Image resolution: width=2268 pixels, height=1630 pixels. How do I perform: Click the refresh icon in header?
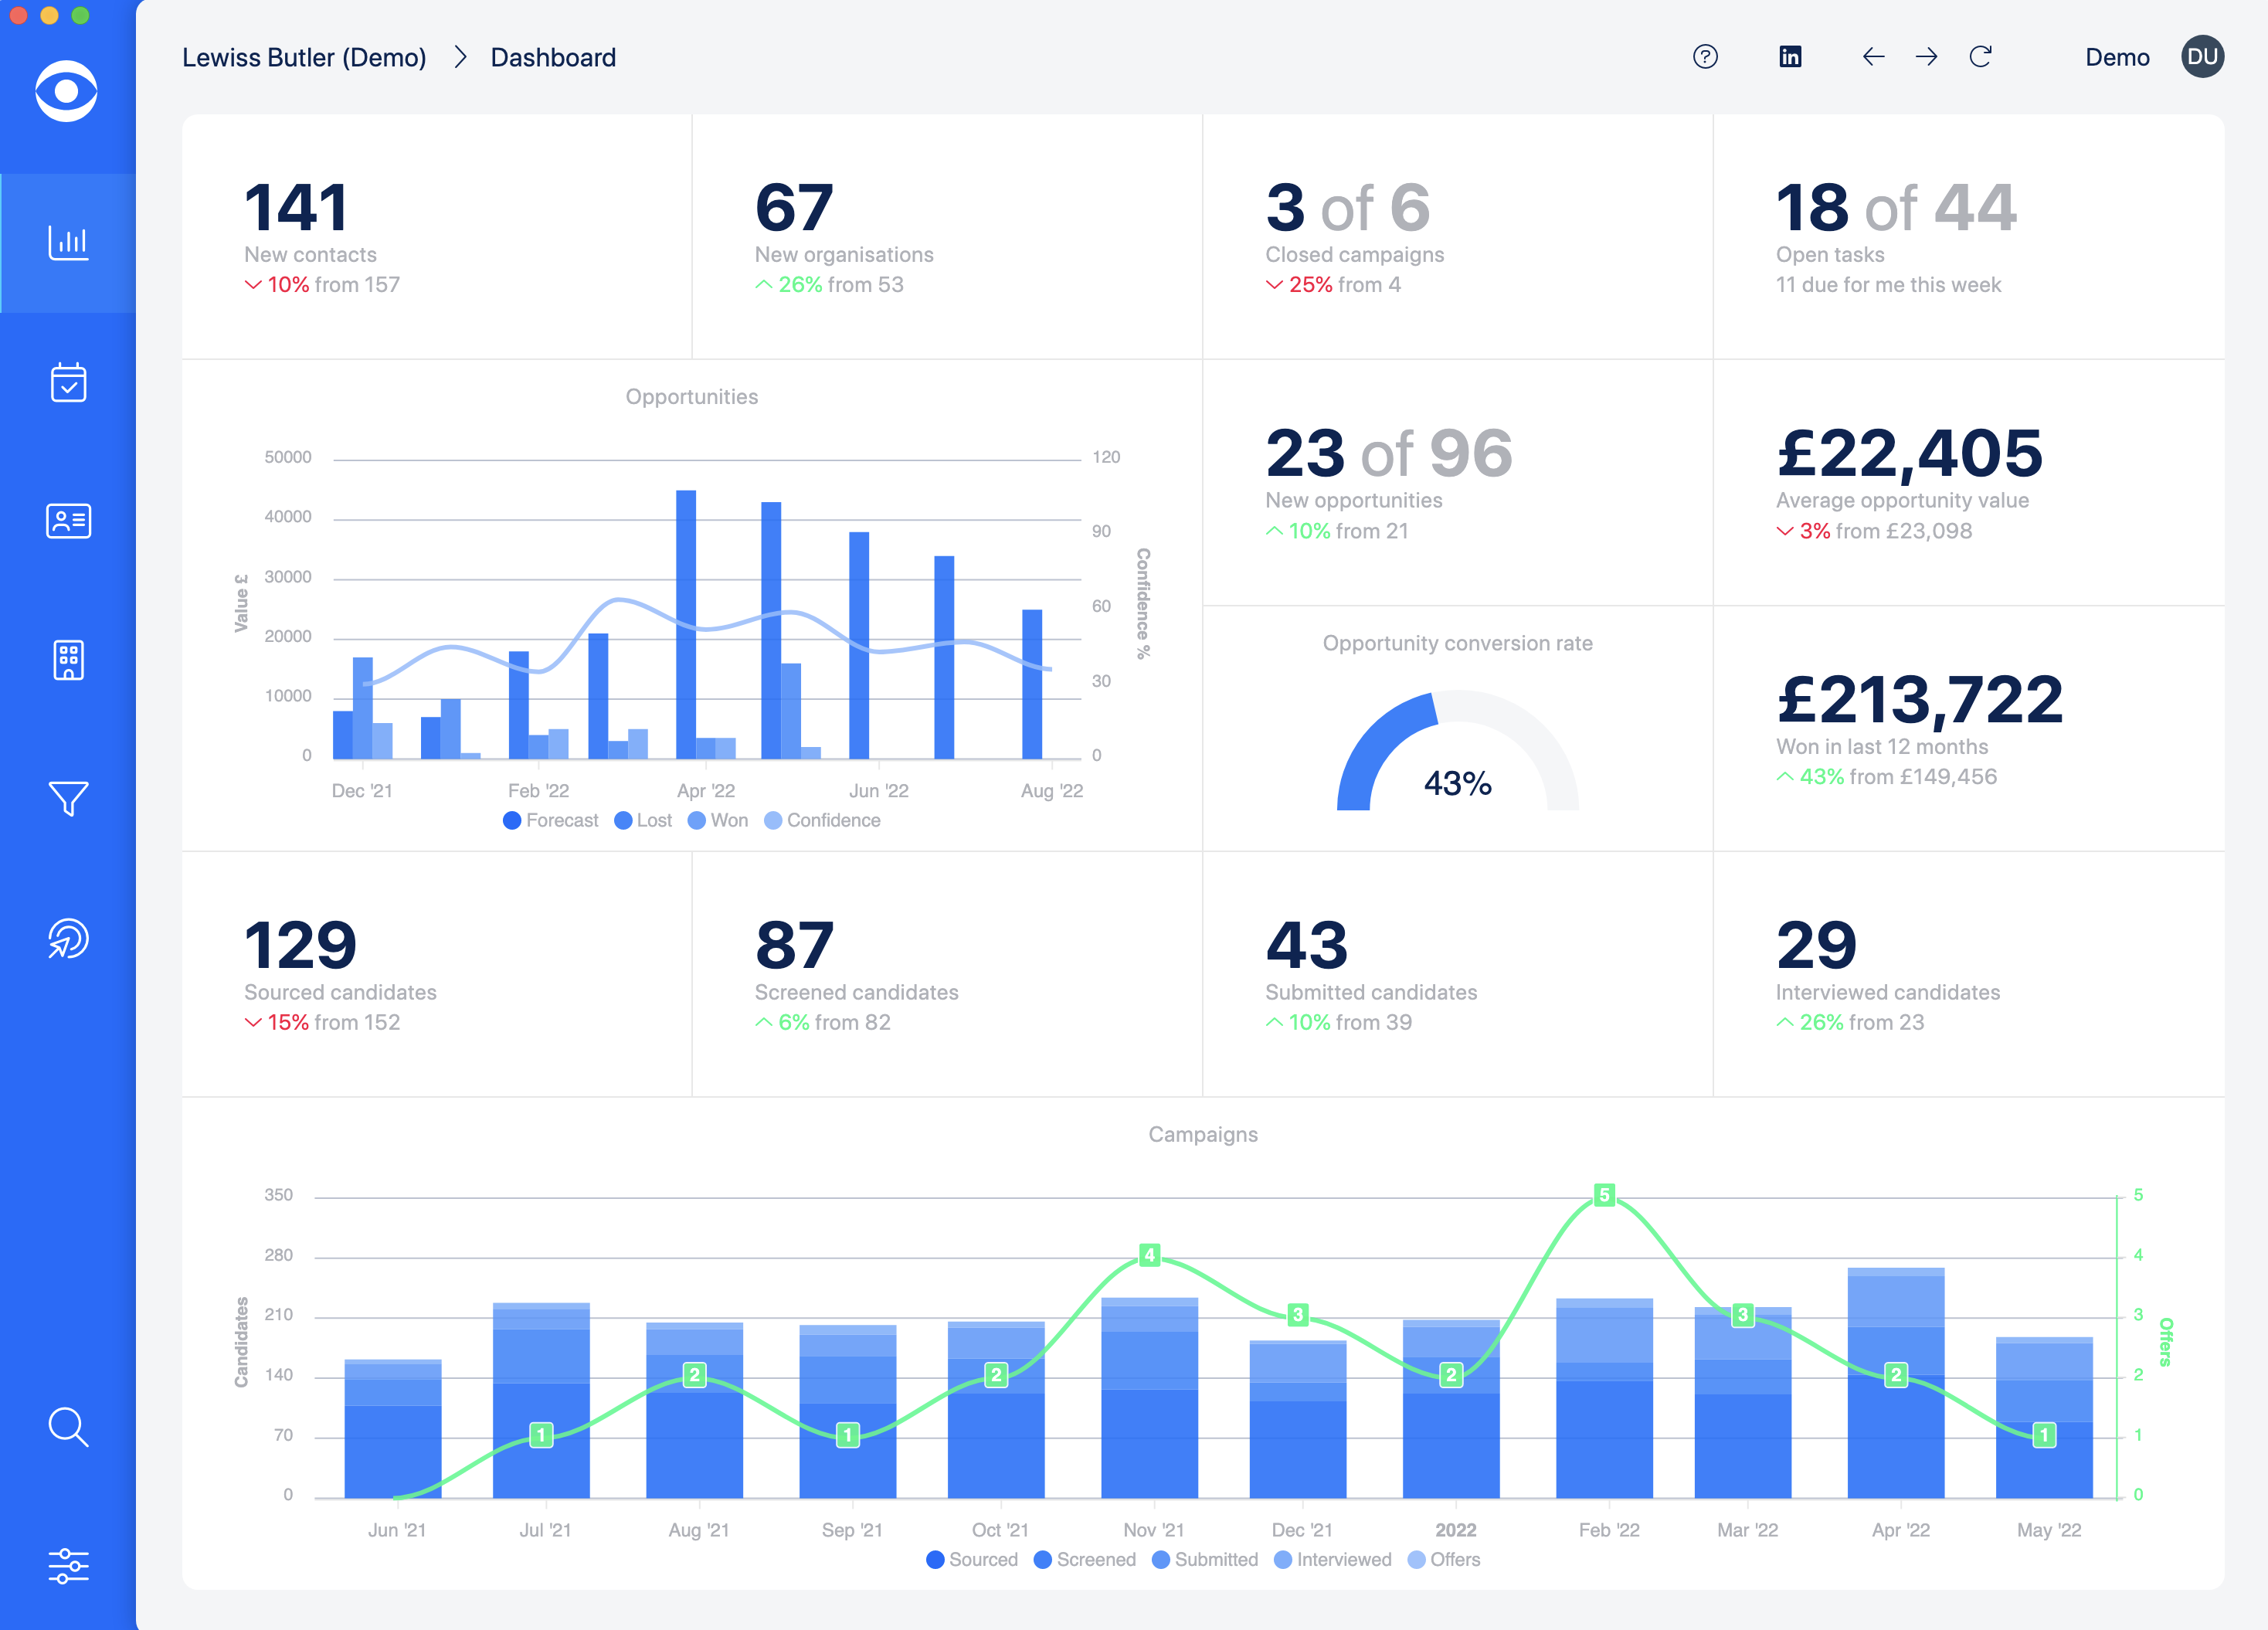1980,57
